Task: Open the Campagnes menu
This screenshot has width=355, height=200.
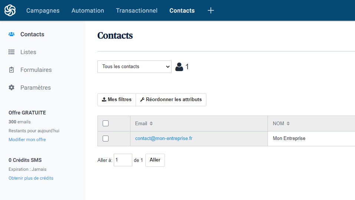Action: pos(43,10)
